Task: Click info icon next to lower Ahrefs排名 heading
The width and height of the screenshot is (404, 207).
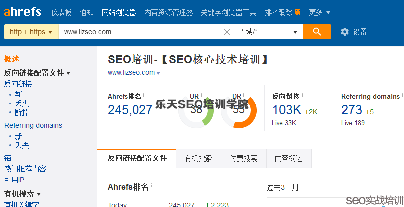Action: pos(152,185)
